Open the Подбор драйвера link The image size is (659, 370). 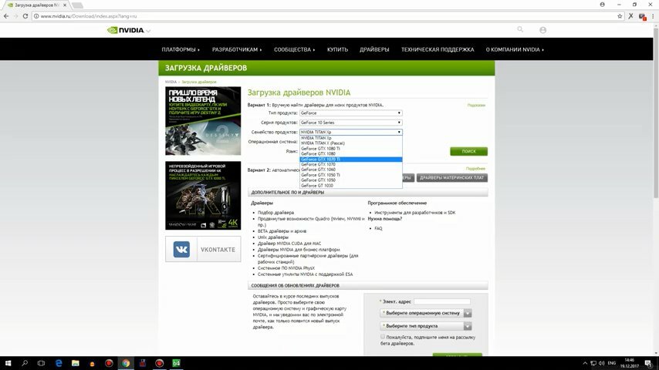(275, 213)
